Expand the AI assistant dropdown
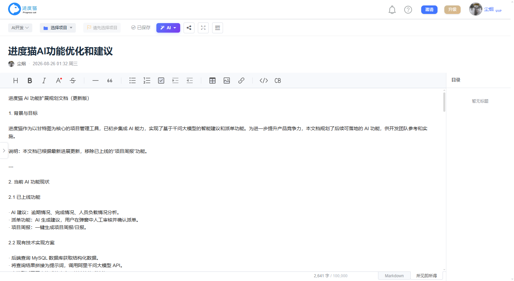 pos(168,28)
